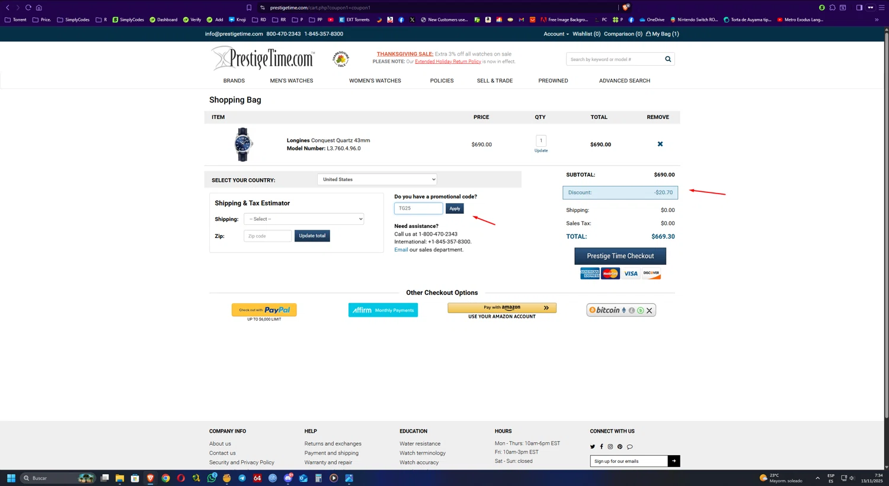Image resolution: width=889 pixels, height=486 pixels.
Task: Open Policies navigation menu
Action: pos(442,81)
